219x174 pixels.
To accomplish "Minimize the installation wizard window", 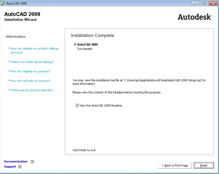I will tap(195, 3).
